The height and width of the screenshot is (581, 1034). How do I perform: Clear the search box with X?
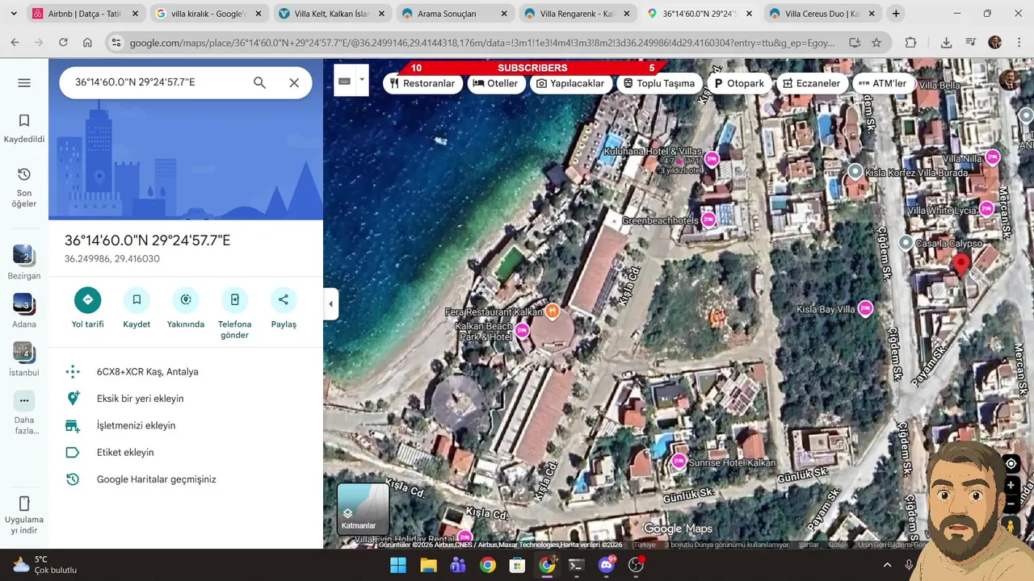pos(294,82)
